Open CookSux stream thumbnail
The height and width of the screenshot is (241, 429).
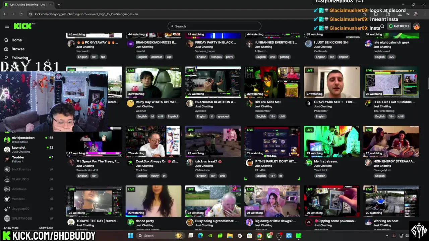(154, 142)
